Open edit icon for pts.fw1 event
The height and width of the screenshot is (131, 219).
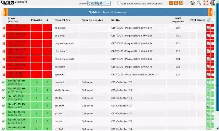coord(208,98)
